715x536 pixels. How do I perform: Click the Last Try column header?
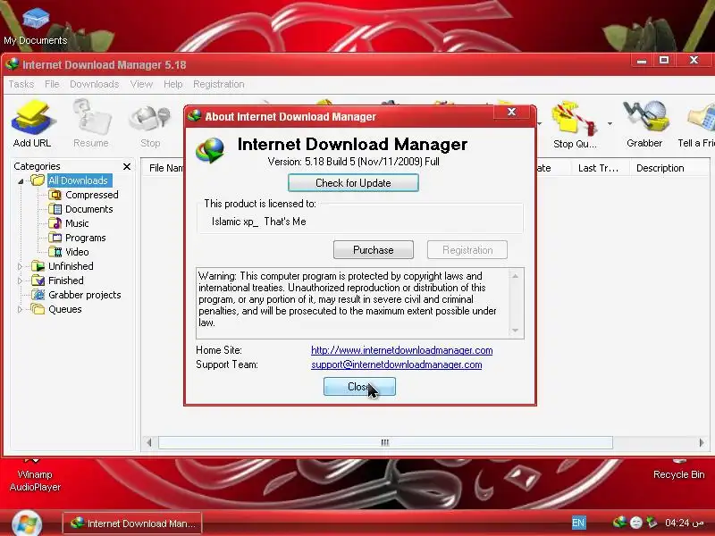pos(598,168)
